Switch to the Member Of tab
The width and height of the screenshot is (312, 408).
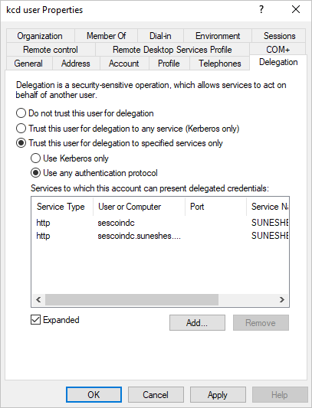click(x=106, y=36)
